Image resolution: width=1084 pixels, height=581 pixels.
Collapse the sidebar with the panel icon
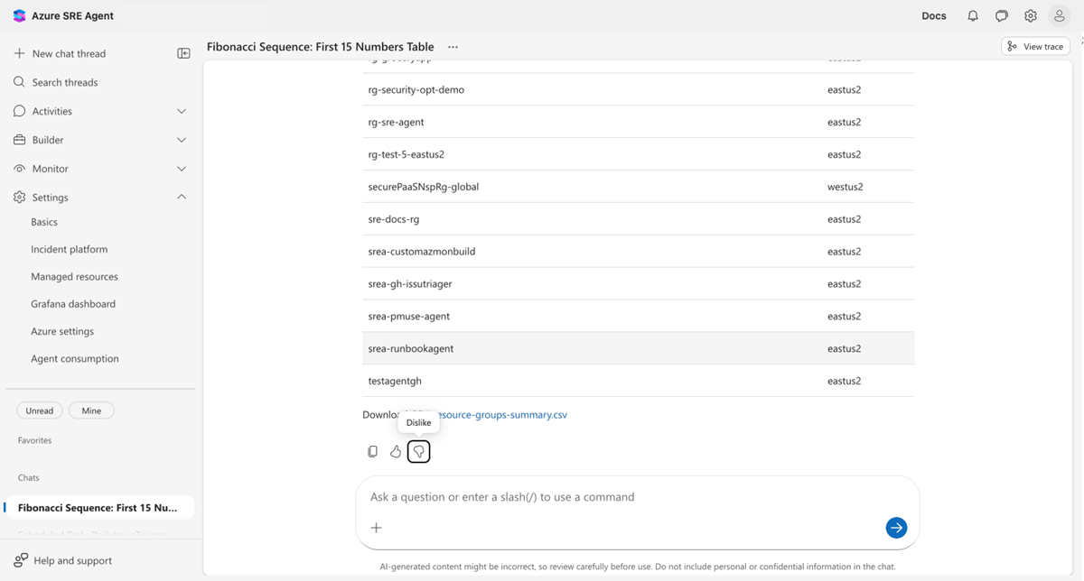tap(183, 53)
